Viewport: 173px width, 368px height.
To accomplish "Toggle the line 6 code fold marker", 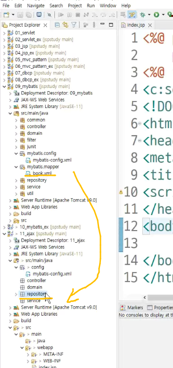I will point(140,123).
